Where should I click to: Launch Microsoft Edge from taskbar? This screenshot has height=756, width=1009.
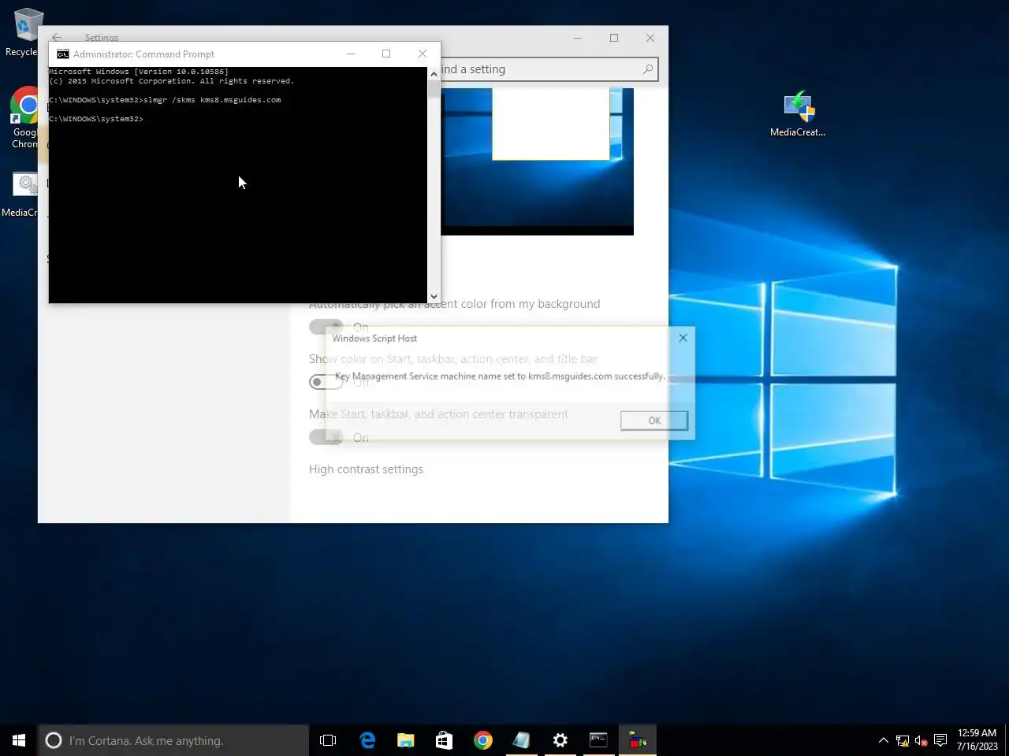367,740
